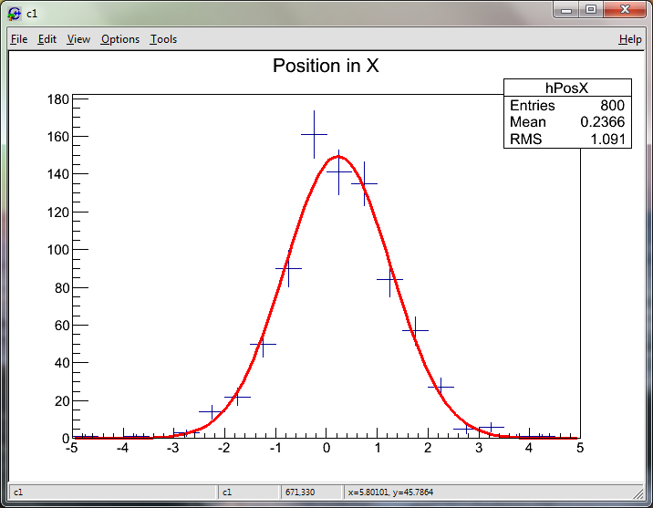Click the hPosX stats box header
Screen dimensions: 653x508
(x=566, y=88)
